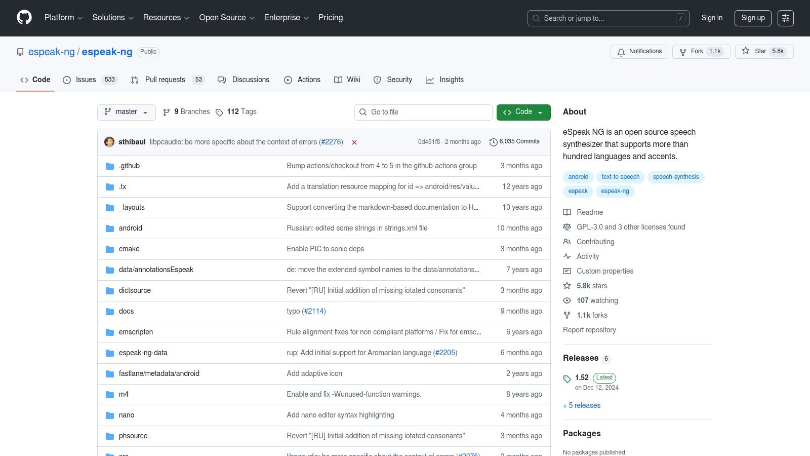Expand the master branch dropdown
Image resolution: width=810 pixels, height=456 pixels.
pos(126,112)
